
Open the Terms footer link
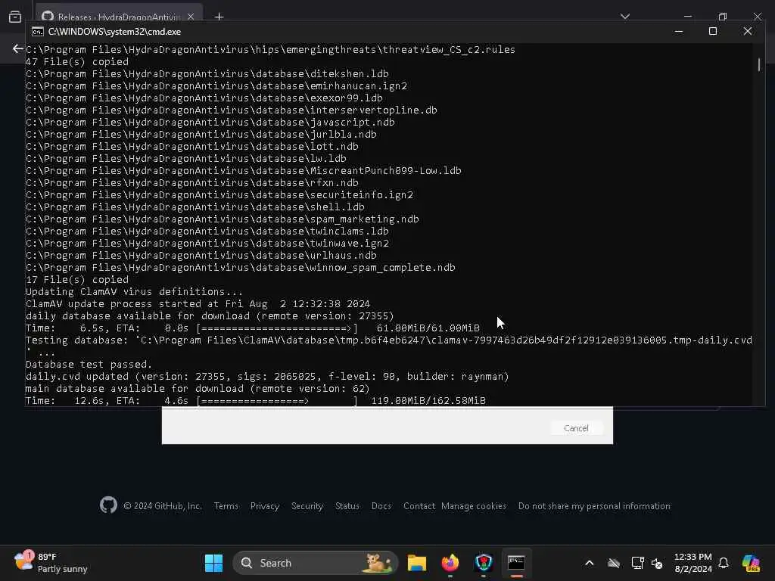(226, 506)
